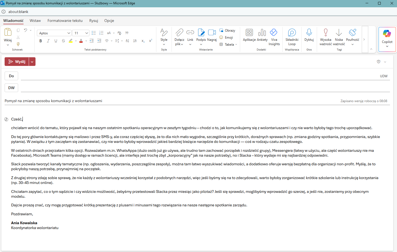Image resolution: width=397 pixels, height=252 pixels.
Task: Expand the font size 11 dropdown
Action: click(87, 33)
